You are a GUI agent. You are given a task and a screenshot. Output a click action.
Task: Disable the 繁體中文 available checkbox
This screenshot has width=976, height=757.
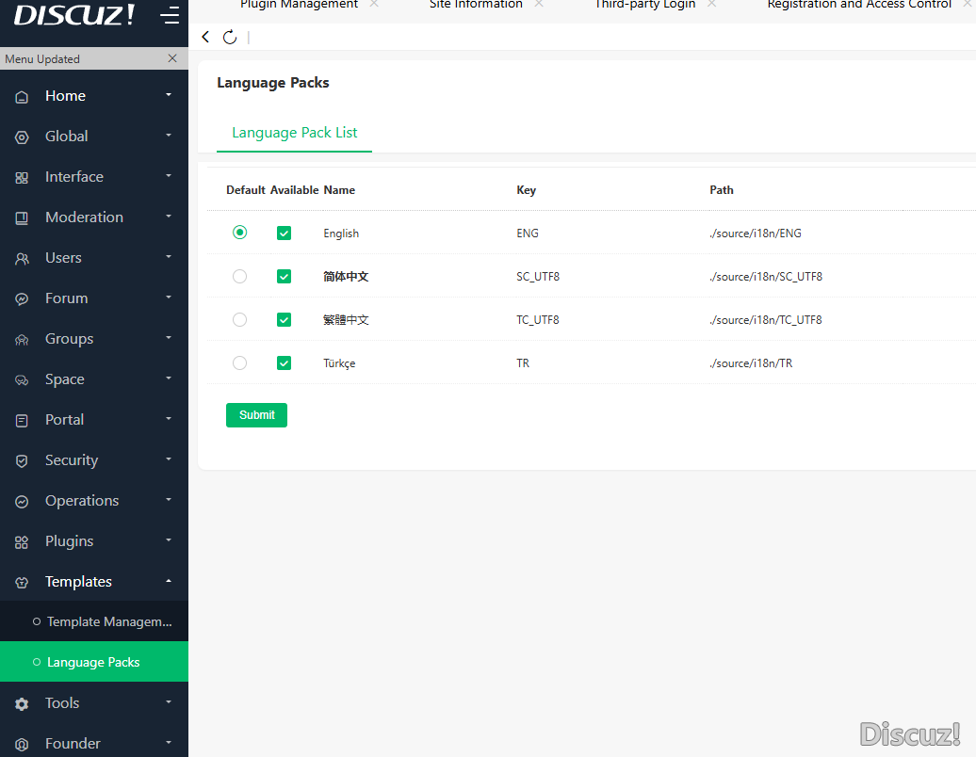(284, 320)
